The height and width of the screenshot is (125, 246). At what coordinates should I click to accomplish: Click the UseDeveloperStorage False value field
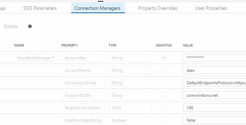pos(215,120)
